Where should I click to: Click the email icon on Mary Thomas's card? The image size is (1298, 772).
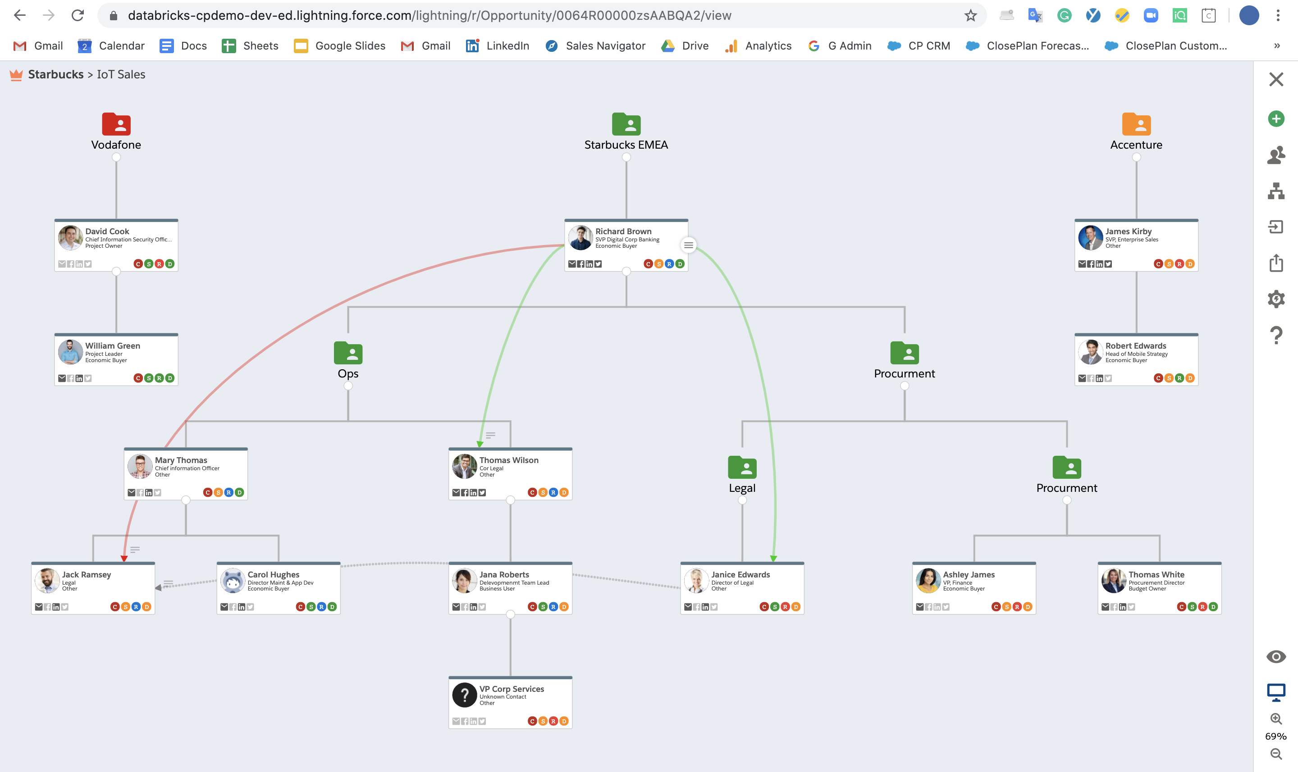pyautogui.click(x=133, y=492)
